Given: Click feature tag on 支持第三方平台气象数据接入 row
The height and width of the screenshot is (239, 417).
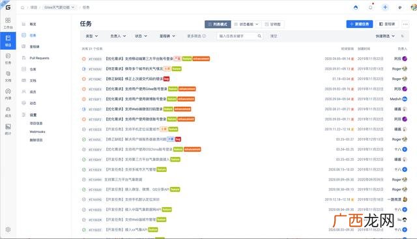Looking at the screenshot, I should [x=175, y=160].
